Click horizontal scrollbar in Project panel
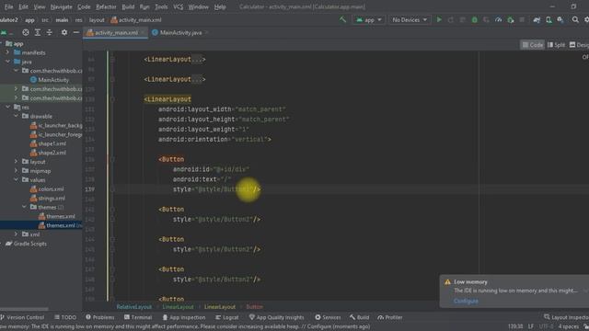This screenshot has height=331, width=589. tap(24, 309)
